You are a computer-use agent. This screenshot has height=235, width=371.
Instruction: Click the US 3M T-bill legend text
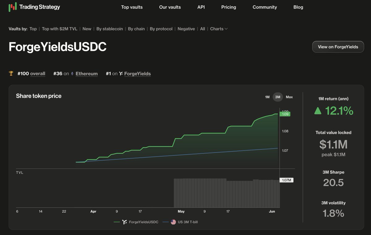[188, 222]
